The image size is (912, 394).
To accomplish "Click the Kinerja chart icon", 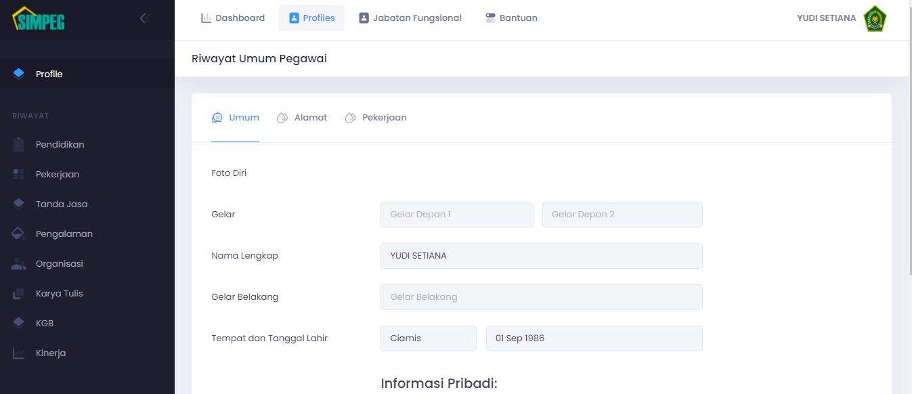I will pyautogui.click(x=18, y=353).
